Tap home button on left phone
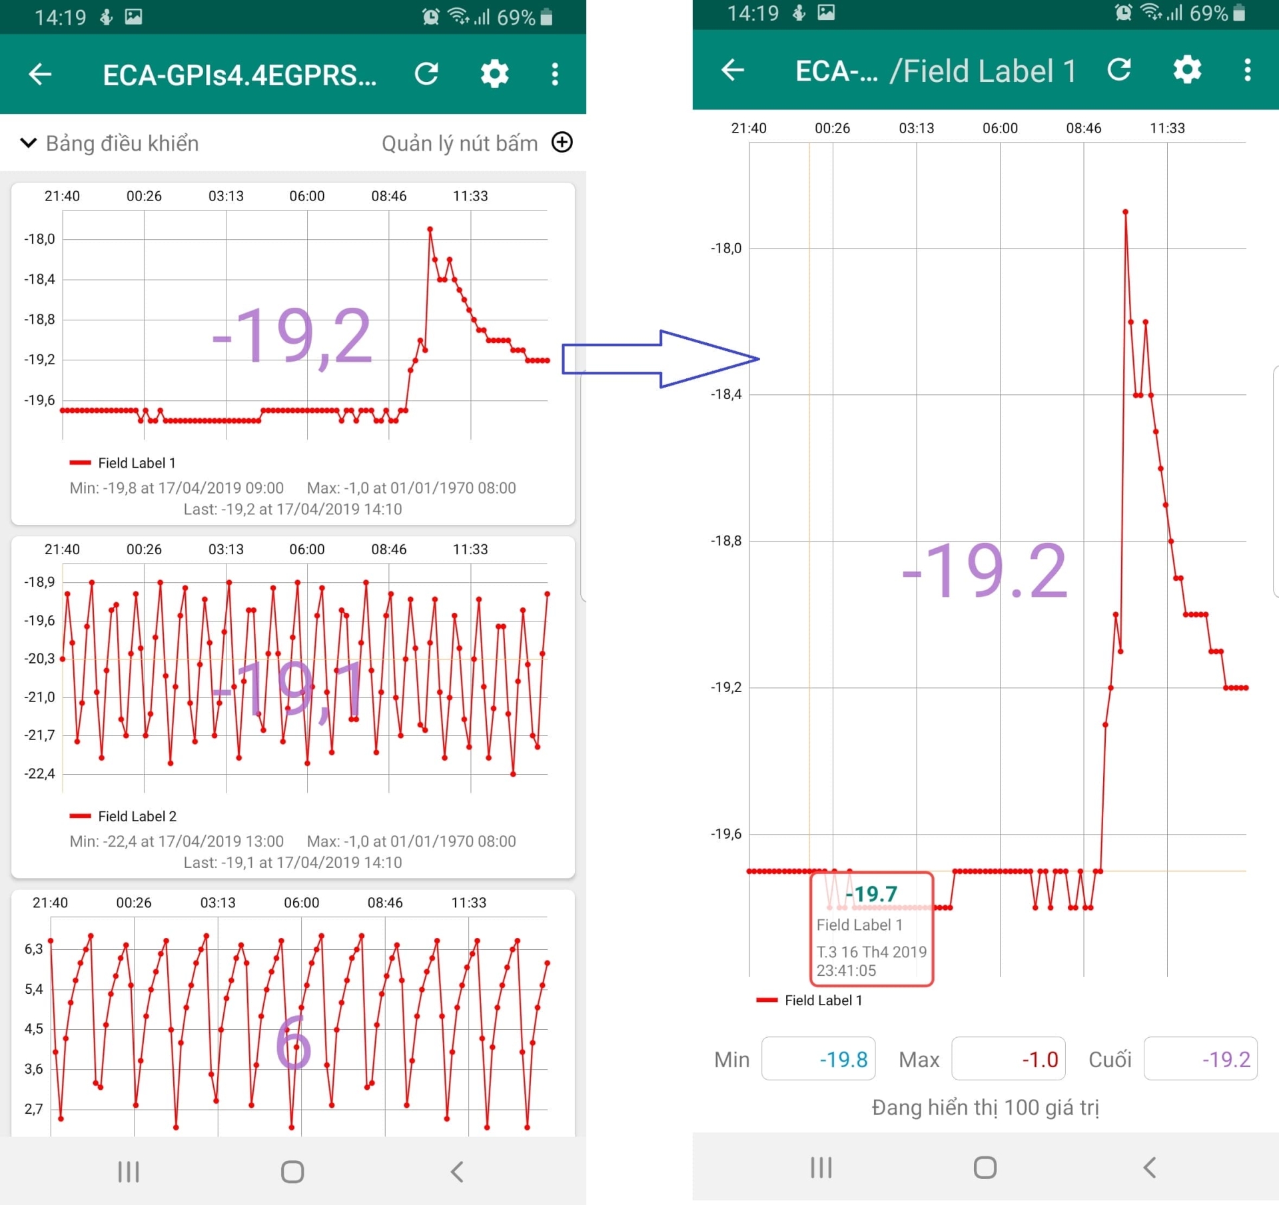The image size is (1279, 1205). click(x=292, y=1172)
